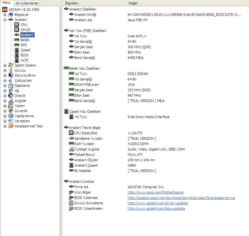Click the Çokluortam speaker icon

[x=11, y=80]
